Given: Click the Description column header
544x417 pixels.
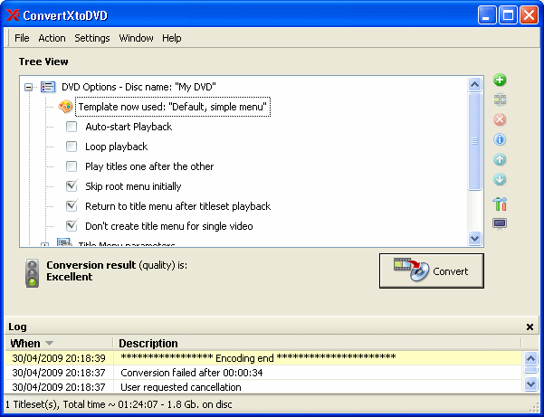Looking at the screenshot, I should coord(317,343).
